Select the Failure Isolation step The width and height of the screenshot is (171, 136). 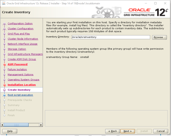coord(17,69)
